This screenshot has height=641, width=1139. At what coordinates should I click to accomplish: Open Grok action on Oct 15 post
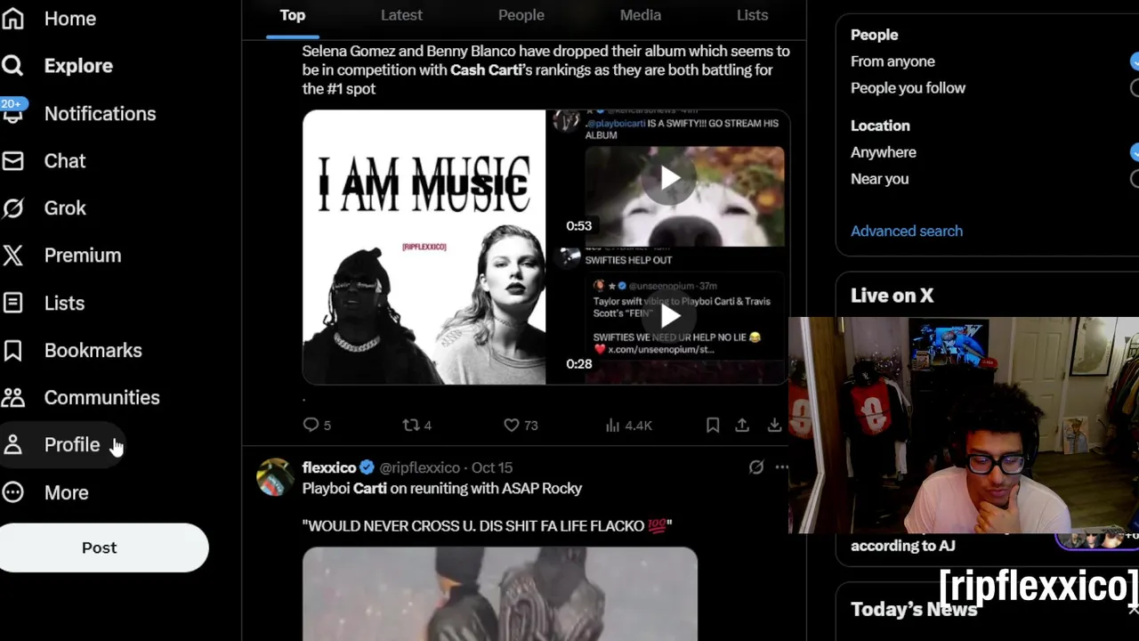click(x=756, y=467)
